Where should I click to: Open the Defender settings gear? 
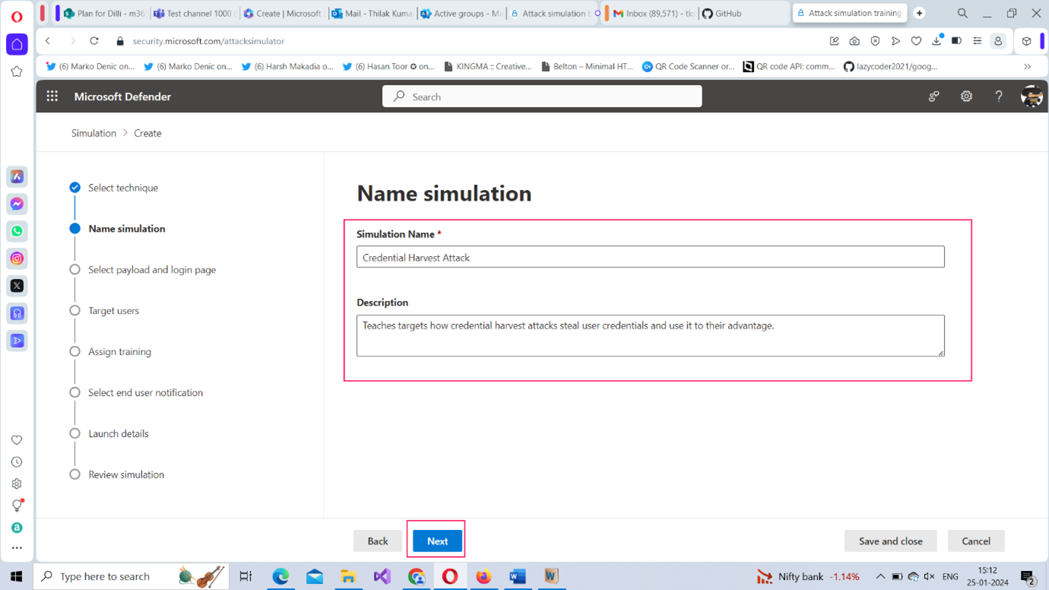click(966, 97)
